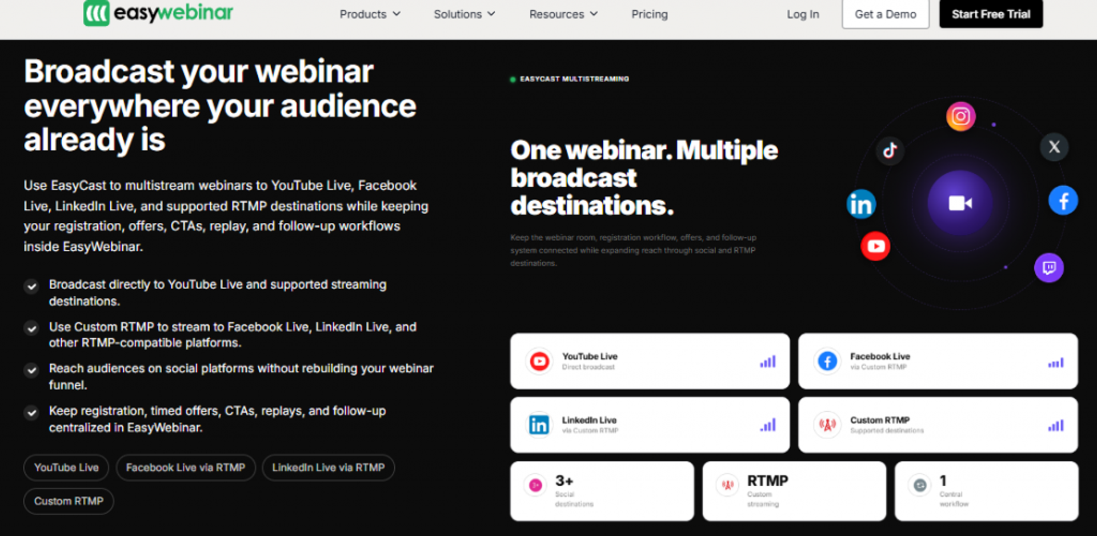Open the Log In link
The height and width of the screenshot is (536, 1097).
tap(803, 14)
